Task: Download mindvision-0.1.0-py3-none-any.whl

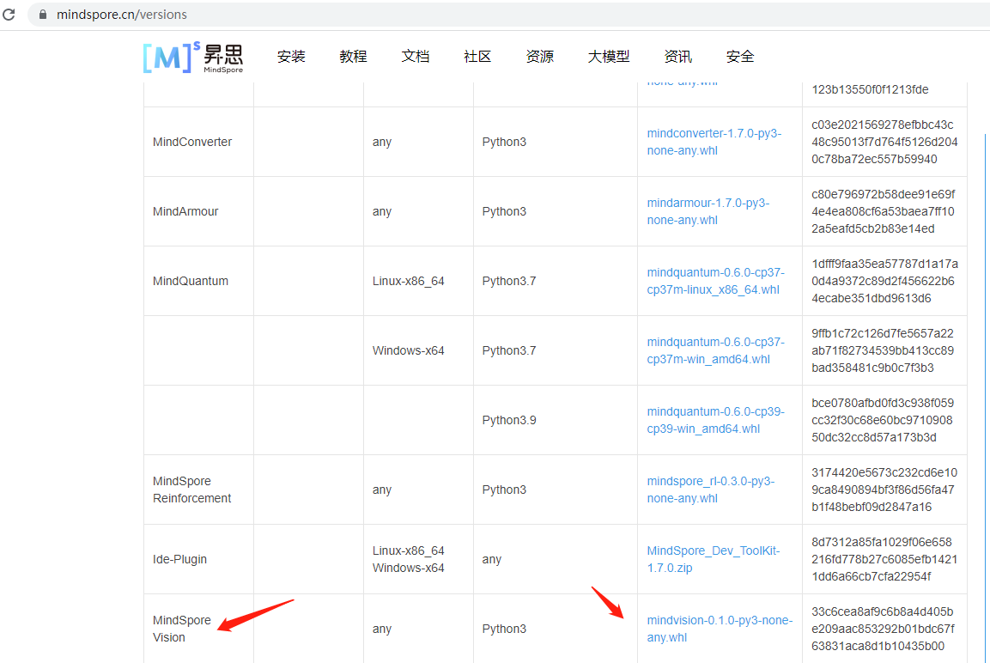Action: coord(720,629)
